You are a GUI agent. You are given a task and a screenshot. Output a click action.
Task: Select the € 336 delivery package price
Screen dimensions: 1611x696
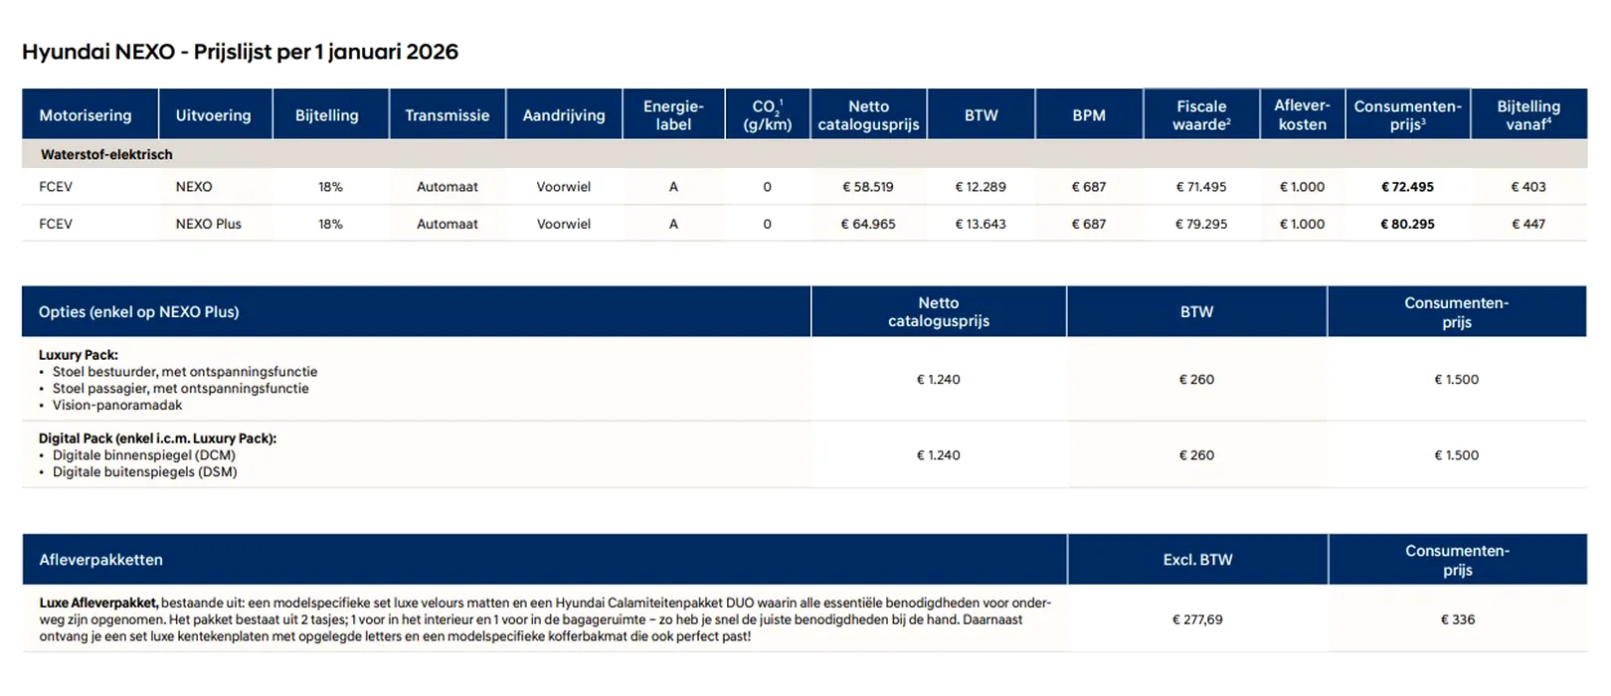coord(1457,619)
